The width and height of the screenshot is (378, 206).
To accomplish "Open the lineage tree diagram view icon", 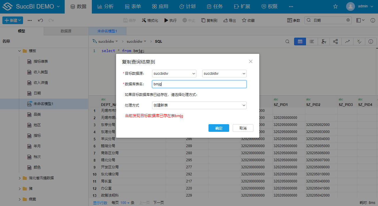I will [x=335, y=41].
